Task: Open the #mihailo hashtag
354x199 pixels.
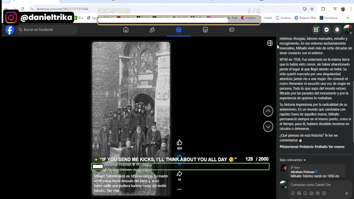Action: click(321, 147)
